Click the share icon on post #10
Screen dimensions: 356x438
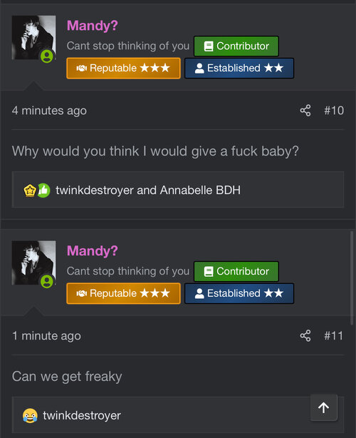point(305,111)
